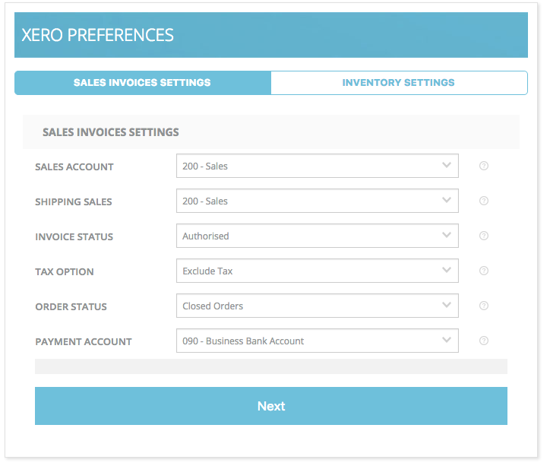View help for Order Status setting
Screen dimensions: 550x466
coord(484,306)
